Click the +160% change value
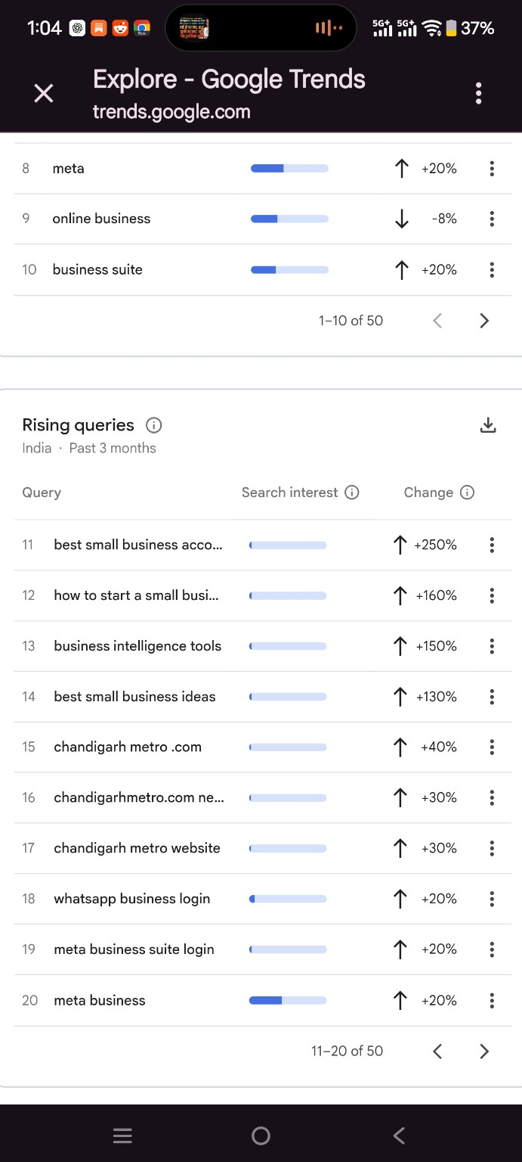This screenshot has width=522, height=1162. [436, 595]
